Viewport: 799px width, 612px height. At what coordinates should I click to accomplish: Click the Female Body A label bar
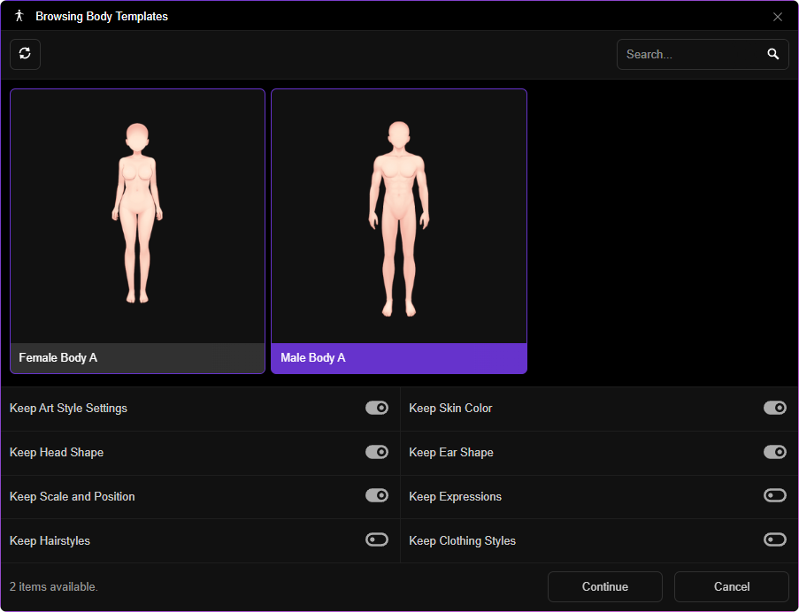click(x=137, y=358)
